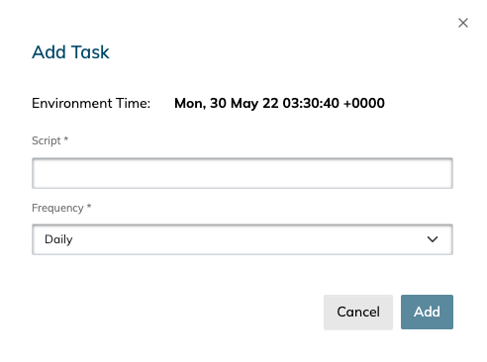
Task: Click the Mon, 30 May 22 timestamp
Action: (x=279, y=103)
